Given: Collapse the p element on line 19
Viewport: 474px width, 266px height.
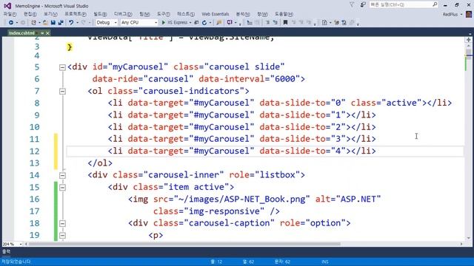Looking at the screenshot, I should [x=62, y=235].
